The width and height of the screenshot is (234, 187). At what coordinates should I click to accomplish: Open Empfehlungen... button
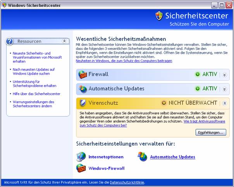tap(211, 133)
